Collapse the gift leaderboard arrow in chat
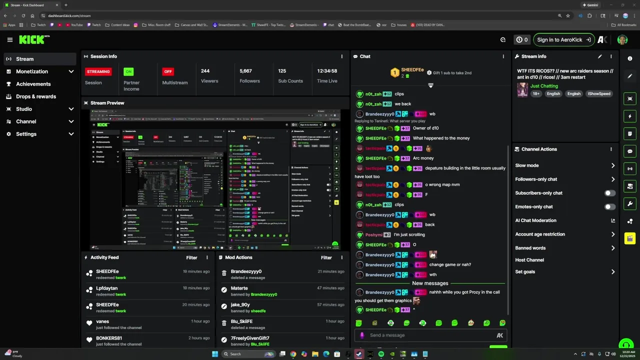 pyautogui.click(x=430, y=85)
